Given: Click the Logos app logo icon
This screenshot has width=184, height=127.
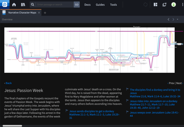Looking at the screenshot, I should point(5,5).
